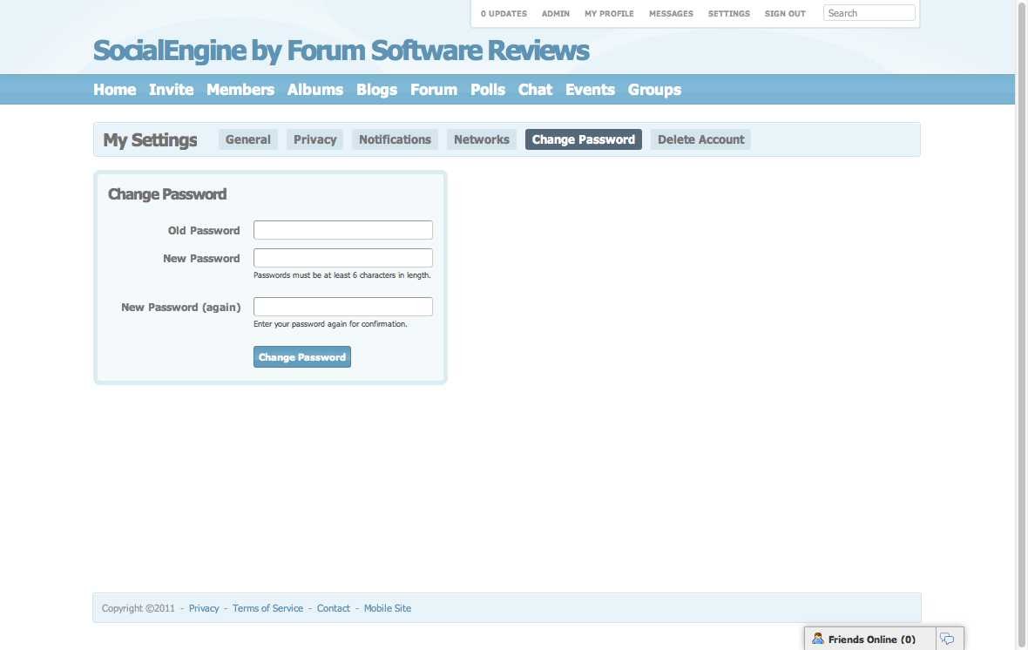
Task: Open the Admin link in the top menu
Action: (555, 14)
